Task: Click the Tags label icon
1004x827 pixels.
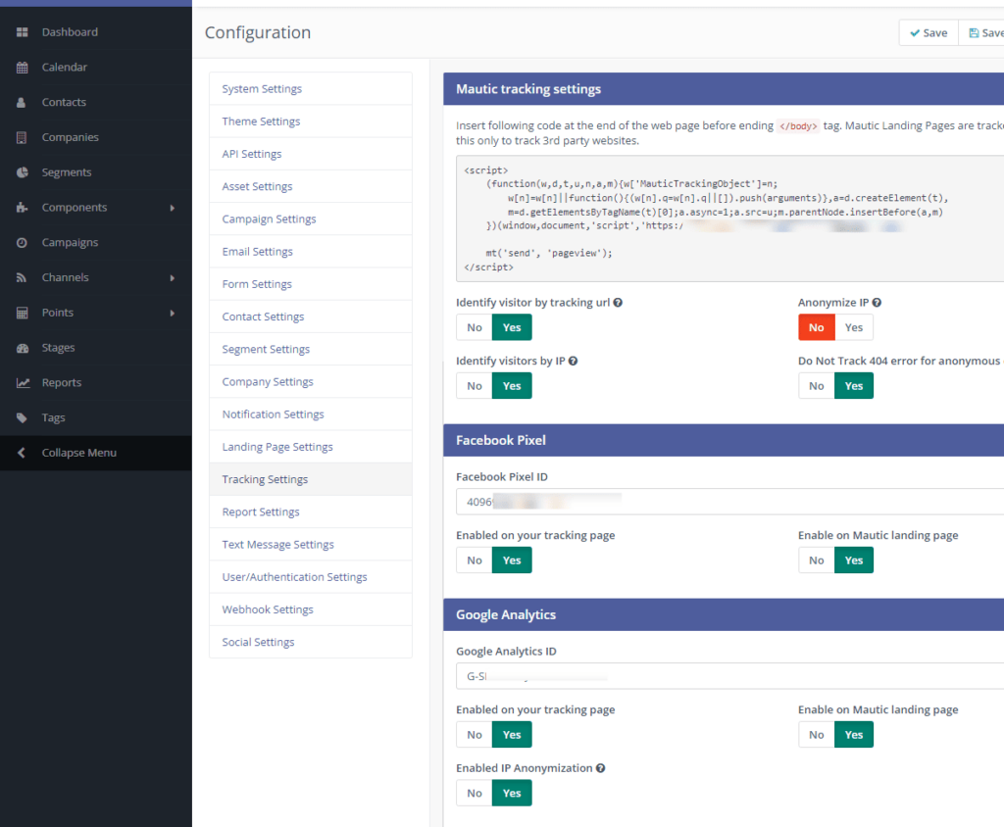Action: click(22, 418)
